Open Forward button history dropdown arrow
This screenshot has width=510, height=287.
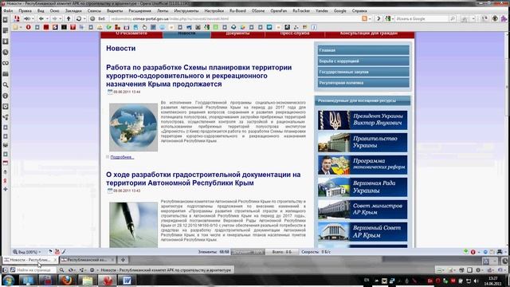[x=61, y=19]
